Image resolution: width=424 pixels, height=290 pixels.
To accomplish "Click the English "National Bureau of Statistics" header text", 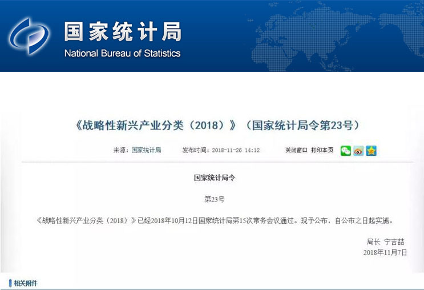I will tap(122, 54).
